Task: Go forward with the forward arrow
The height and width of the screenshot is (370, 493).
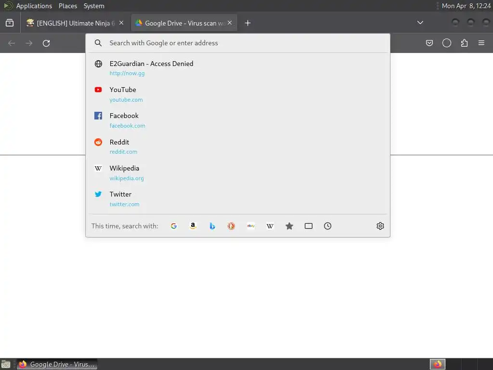Action: coord(29,43)
